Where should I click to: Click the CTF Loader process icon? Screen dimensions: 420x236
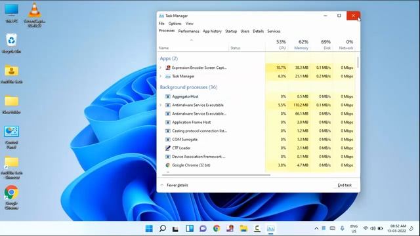pos(168,148)
